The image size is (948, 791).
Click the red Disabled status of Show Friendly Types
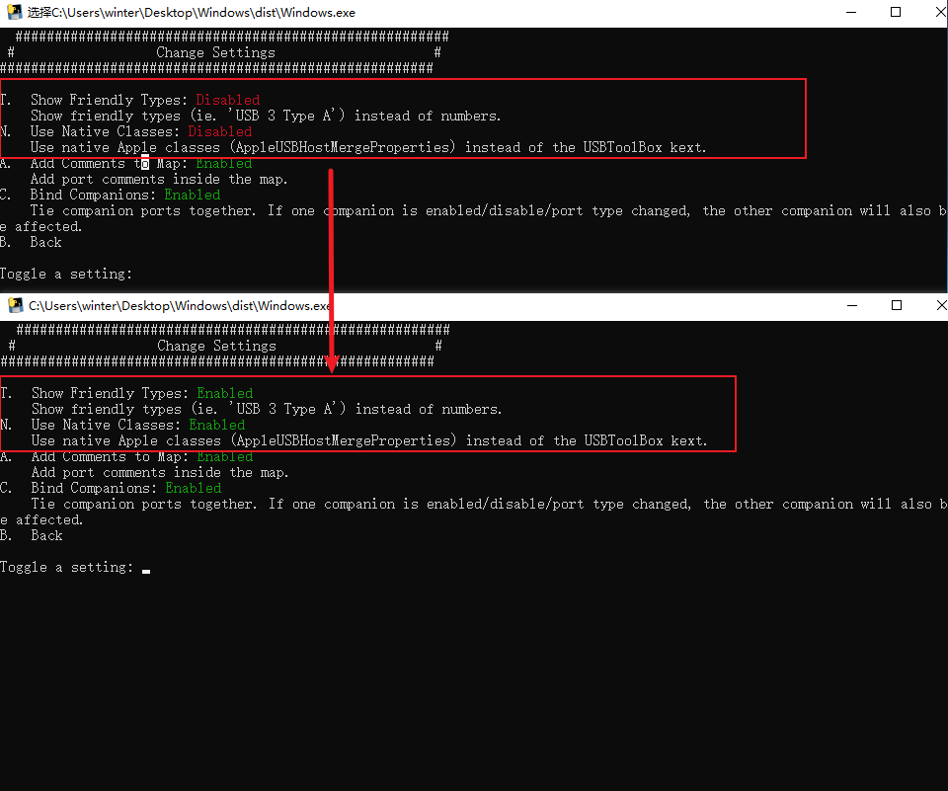[227, 100]
